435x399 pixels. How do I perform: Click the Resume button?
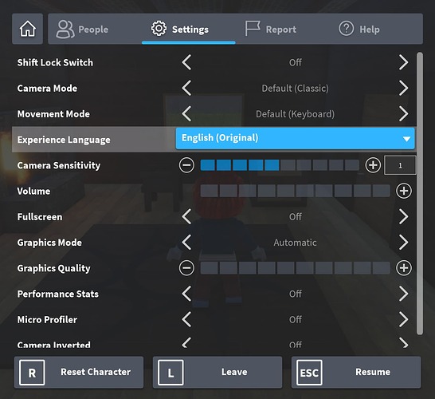click(x=356, y=373)
